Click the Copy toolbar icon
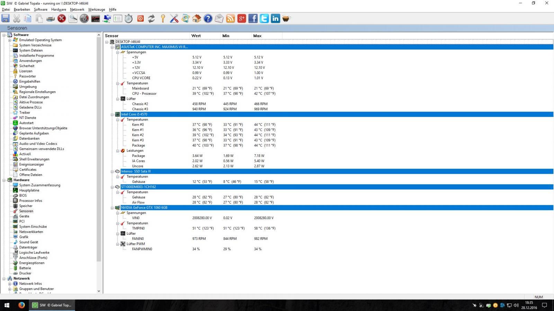 [28, 19]
